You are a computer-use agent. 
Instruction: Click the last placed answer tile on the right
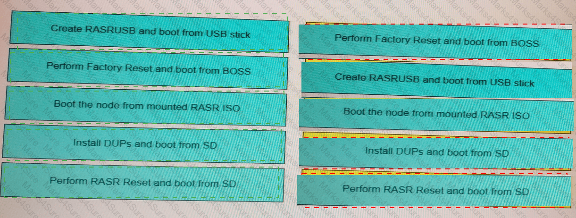tap(435, 191)
